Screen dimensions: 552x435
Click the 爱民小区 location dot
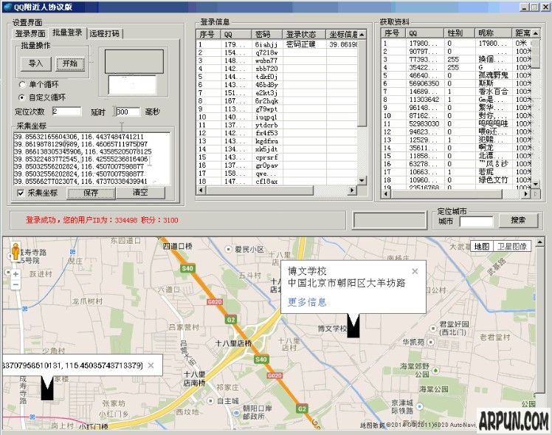point(229,250)
